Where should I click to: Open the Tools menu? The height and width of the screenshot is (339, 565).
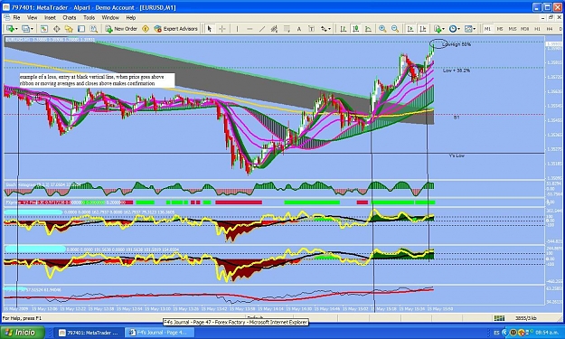89,18
